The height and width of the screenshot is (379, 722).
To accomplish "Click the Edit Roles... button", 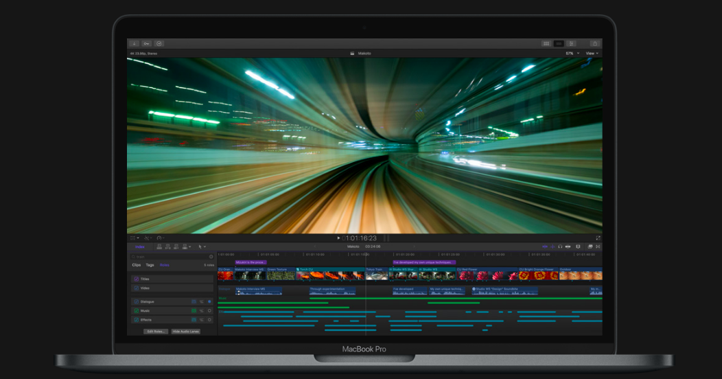I will click(x=156, y=331).
